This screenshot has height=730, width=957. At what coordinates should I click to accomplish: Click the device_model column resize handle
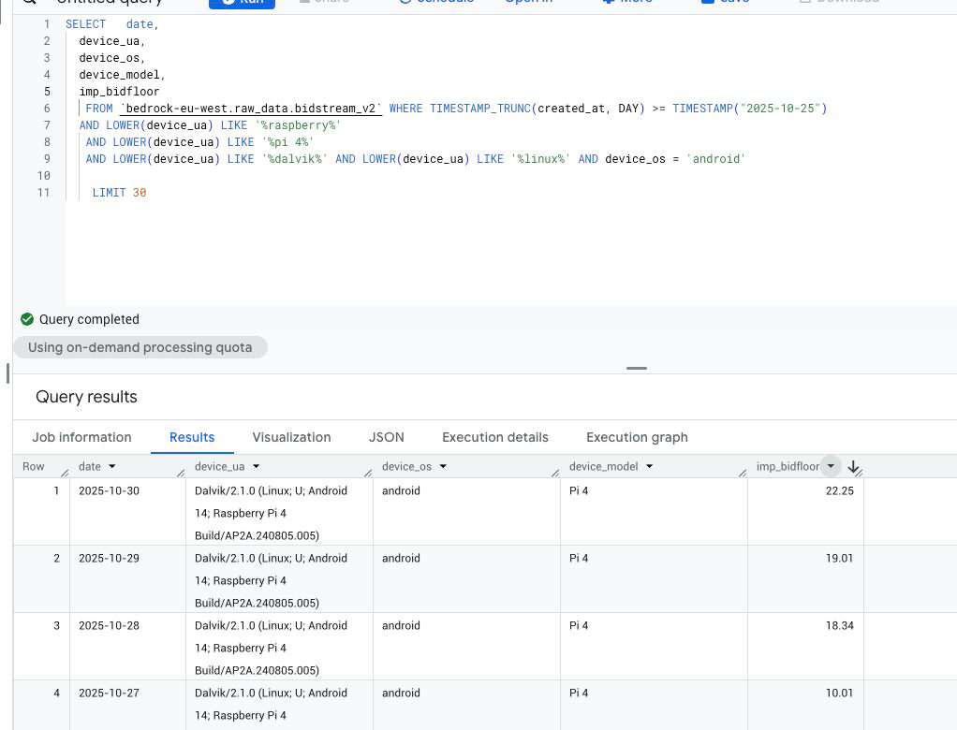pyautogui.click(x=743, y=473)
